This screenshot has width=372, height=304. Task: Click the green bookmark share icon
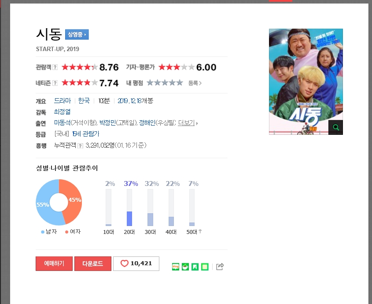pyautogui.click(x=195, y=267)
